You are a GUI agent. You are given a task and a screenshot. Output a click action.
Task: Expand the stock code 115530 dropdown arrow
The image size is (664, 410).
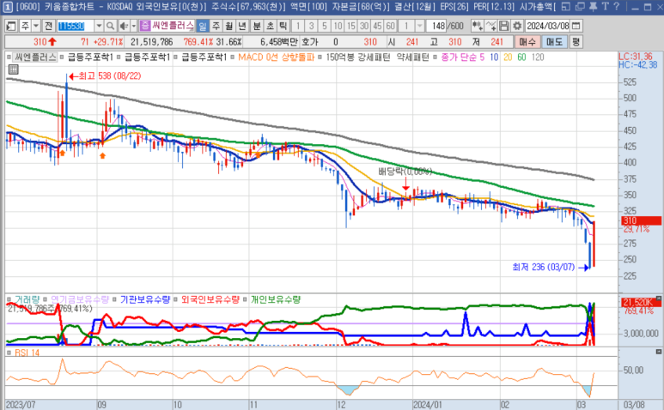coord(99,26)
